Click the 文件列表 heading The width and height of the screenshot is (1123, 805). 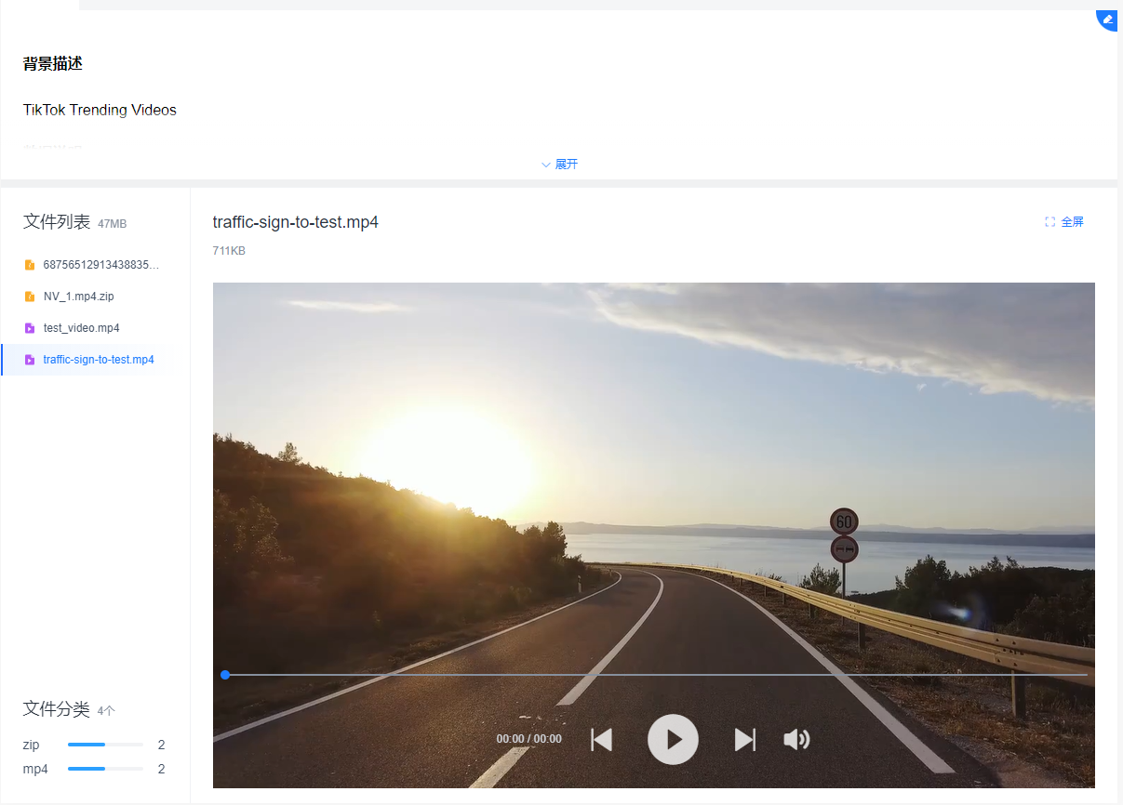57,222
